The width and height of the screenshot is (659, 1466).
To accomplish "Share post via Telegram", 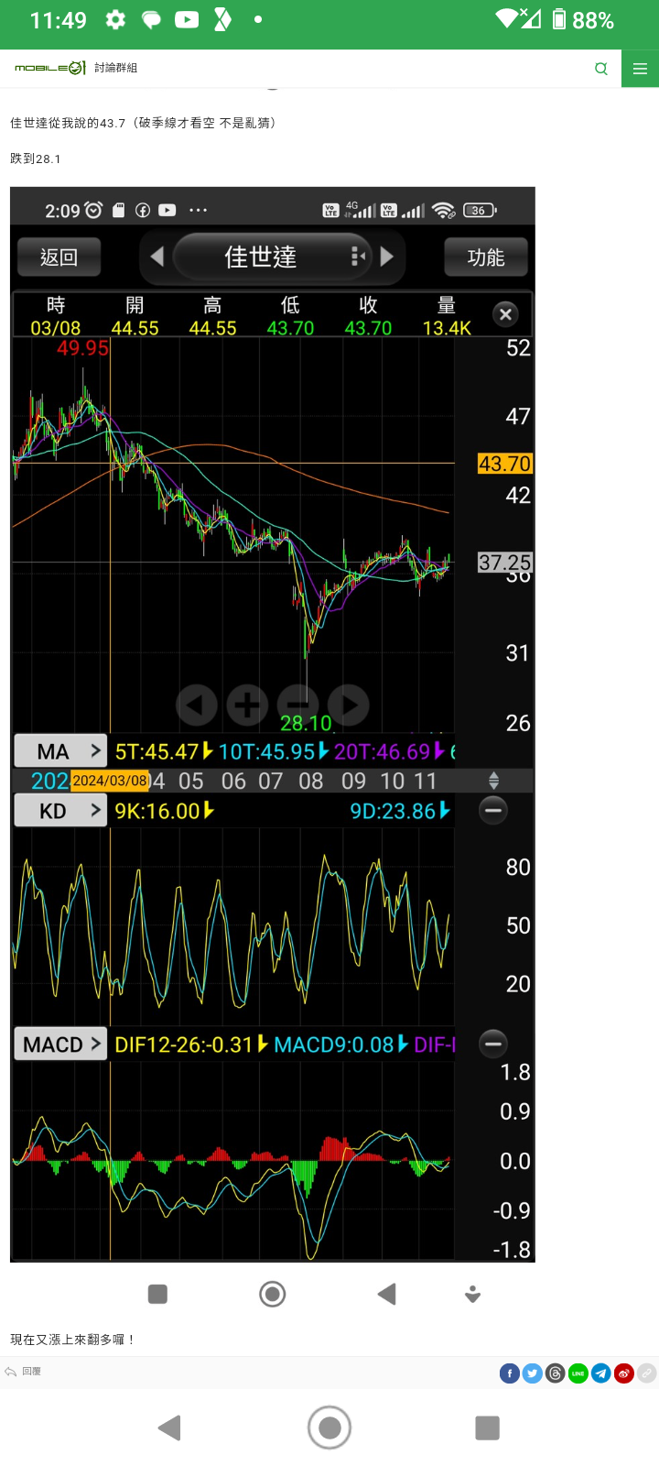I will [601, 1373].
